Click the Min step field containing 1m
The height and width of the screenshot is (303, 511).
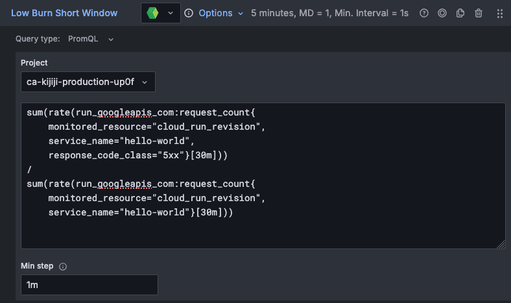89,285
